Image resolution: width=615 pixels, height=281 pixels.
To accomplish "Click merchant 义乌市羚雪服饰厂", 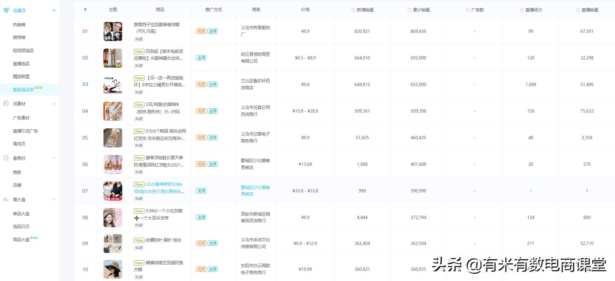I will pyautogui.click(x=255, y=31).
